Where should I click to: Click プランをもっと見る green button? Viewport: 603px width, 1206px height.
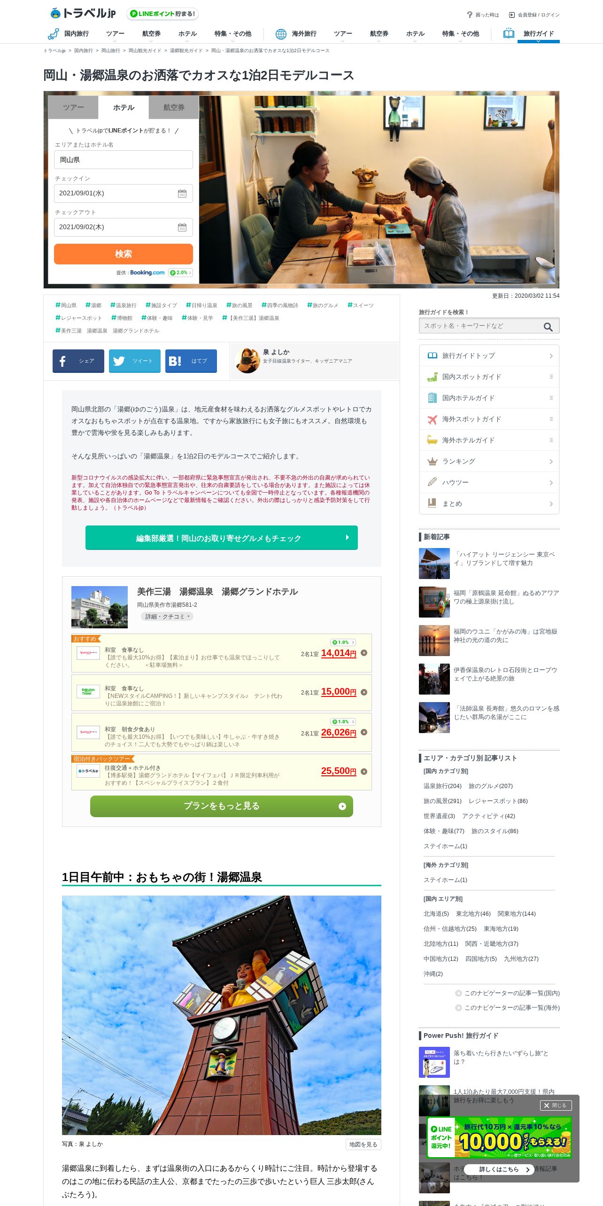tap(222, 806)
